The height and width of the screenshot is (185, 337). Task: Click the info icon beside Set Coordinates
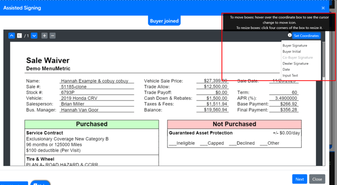tap(289, 35)
